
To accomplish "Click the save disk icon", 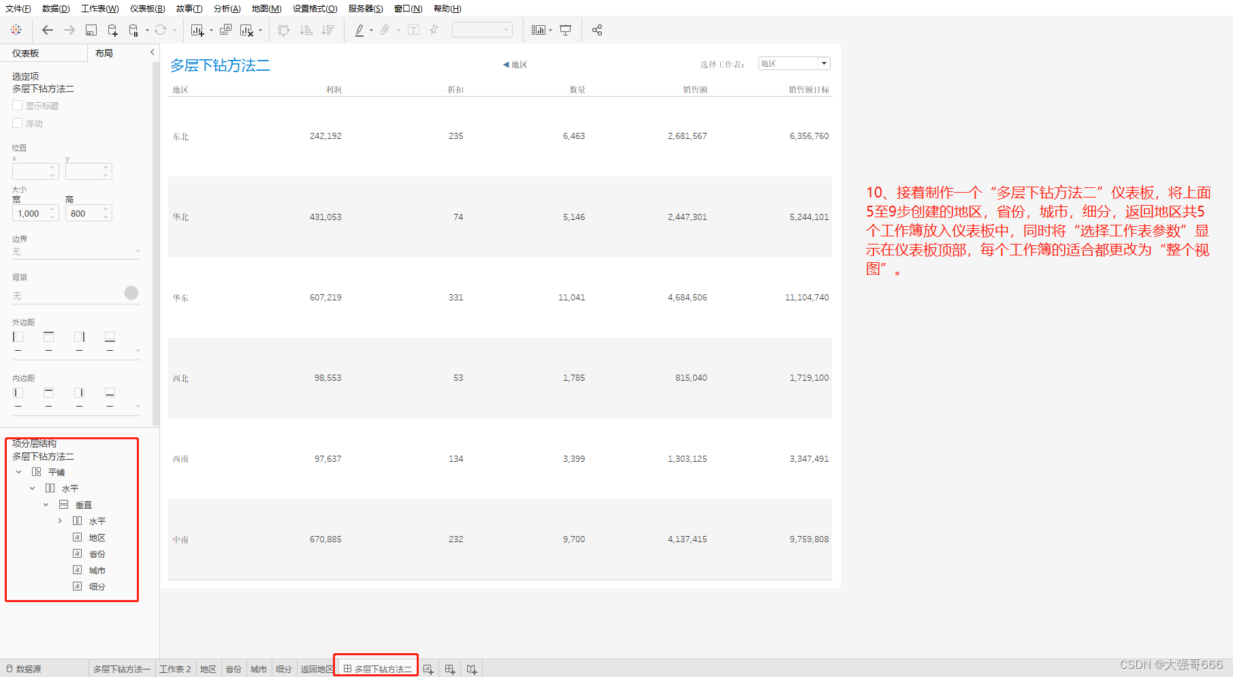I will point(91,30).
